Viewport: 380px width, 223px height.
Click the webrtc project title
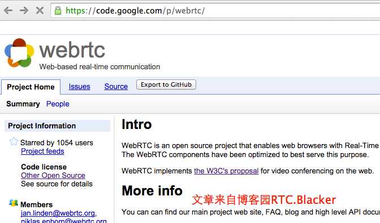click(x=72, y=51)
